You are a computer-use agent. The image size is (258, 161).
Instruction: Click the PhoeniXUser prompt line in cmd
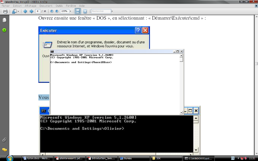click(x=81, y=62)
